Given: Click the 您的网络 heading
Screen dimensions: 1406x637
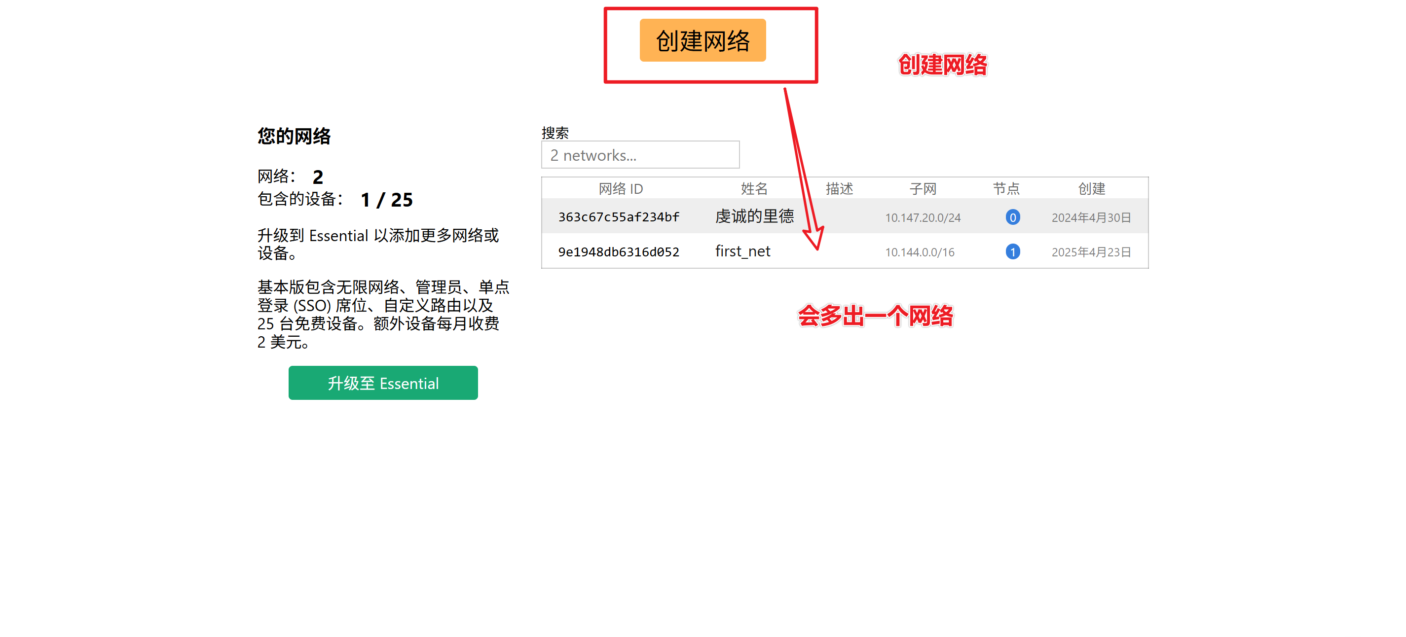Looking at the screenshot, I should 294,136.
